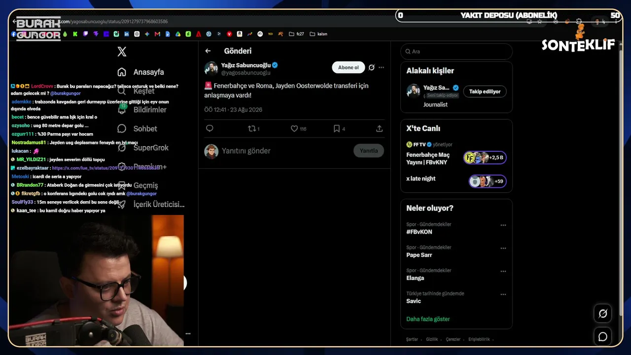Open the #FBvKON trend
Screen dimensions: 631x355
pyautogui.click(x=419, y=232)
